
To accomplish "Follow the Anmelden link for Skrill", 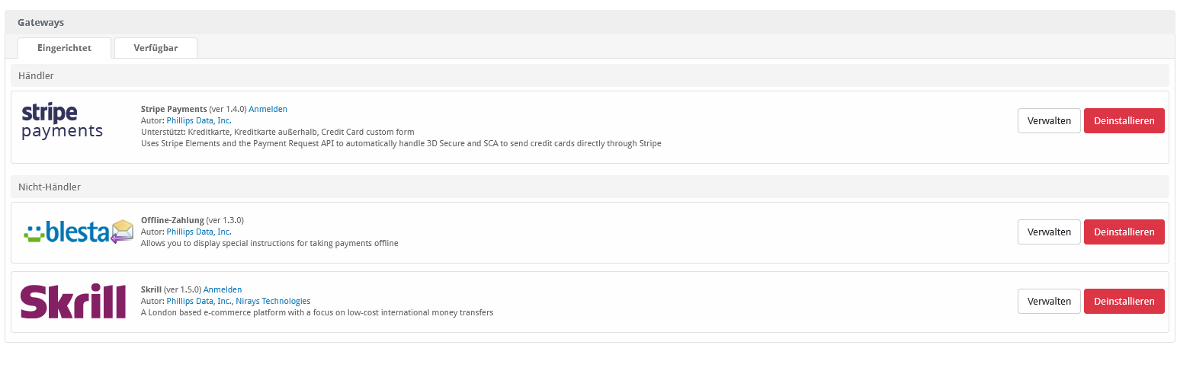I will click(223, 289).
